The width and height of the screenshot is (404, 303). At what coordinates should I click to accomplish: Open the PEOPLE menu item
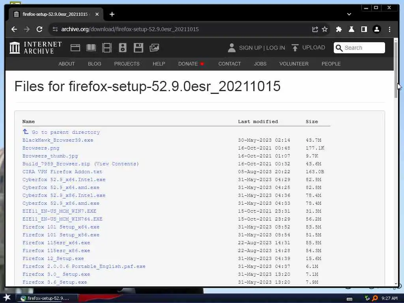coord(331,64)
